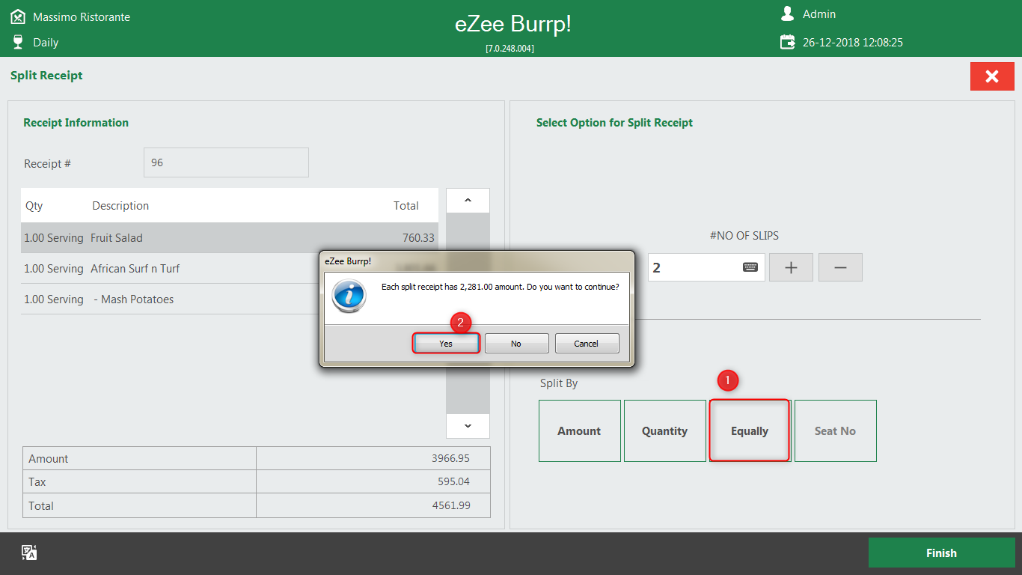Click No in the eZee Burrp! dialog
The width and height of the screenshot is (1022, 575).
click(516, 344)
